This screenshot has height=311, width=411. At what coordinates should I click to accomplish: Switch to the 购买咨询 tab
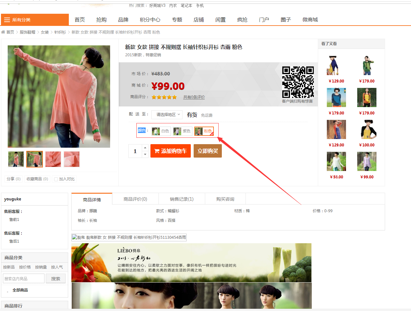(x=225, y=199)
